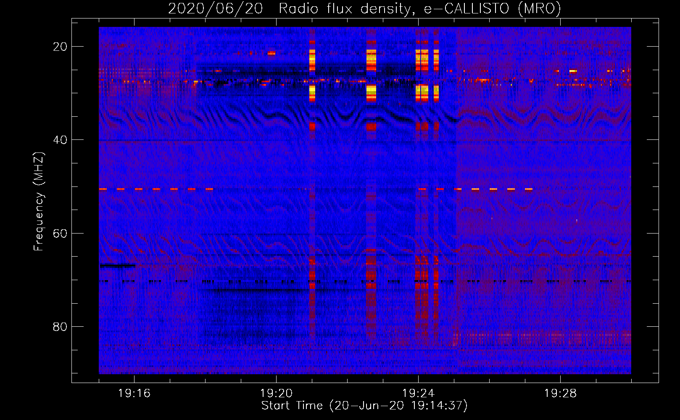This screenshot has width=680, height=420.
Task: Click the 80 frequency tick label
Action: coord(60,326)
